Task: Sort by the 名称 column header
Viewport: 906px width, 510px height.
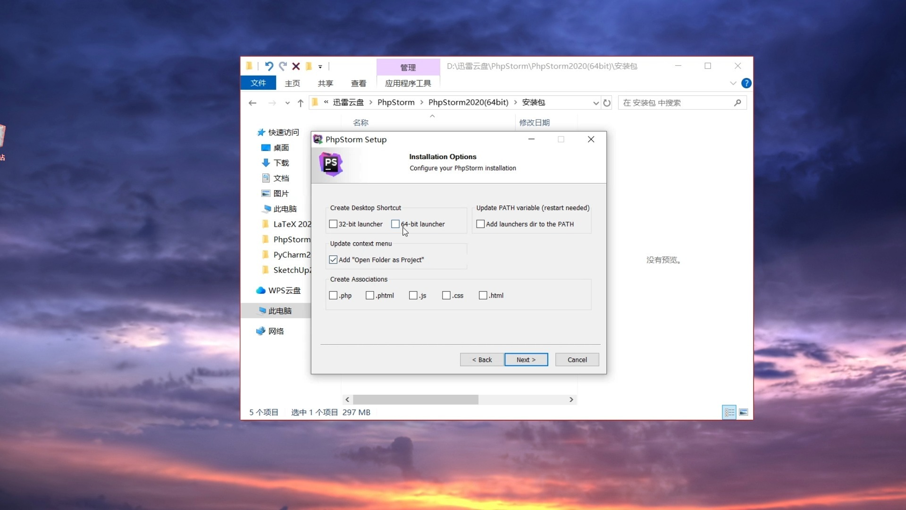Action: 361,122
